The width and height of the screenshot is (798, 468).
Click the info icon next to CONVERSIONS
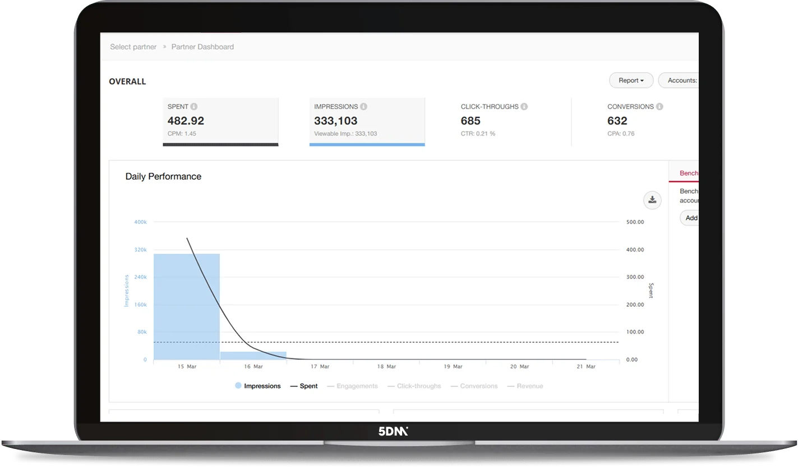click(x=659, y=106)
